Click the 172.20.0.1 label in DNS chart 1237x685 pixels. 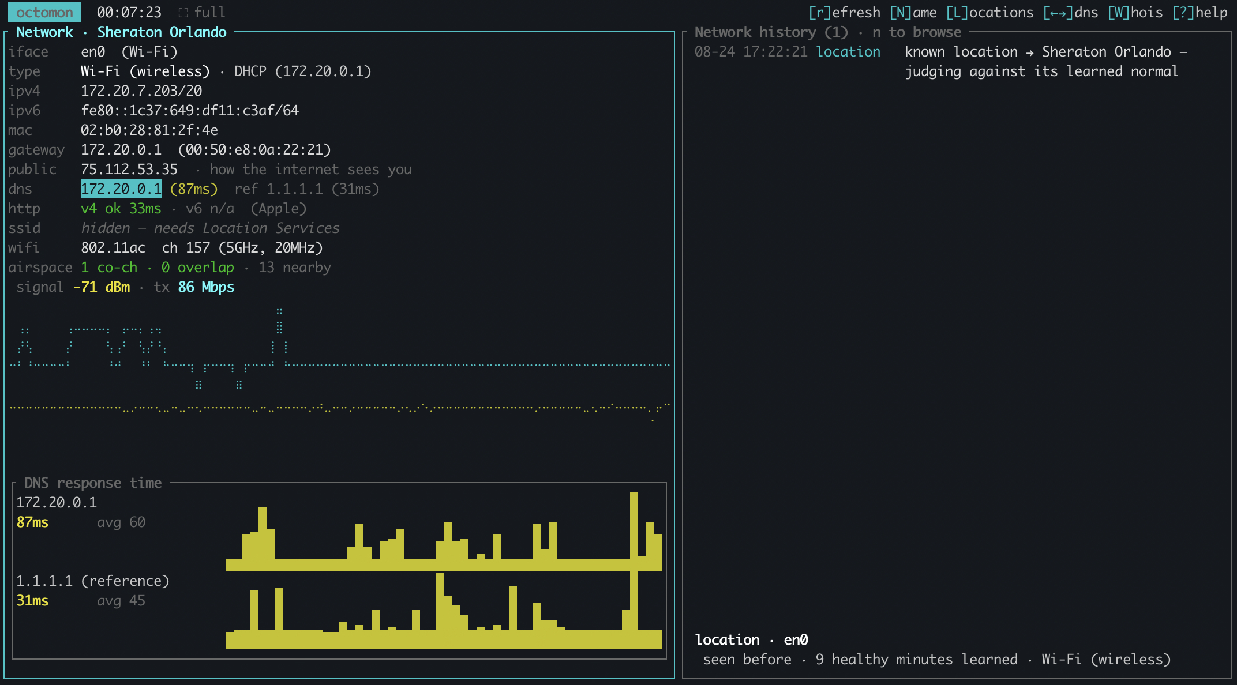coord(57,502)
